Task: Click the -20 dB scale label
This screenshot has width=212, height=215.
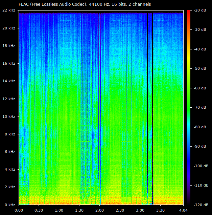Action: pyautogui.click(x=200, y=10)
